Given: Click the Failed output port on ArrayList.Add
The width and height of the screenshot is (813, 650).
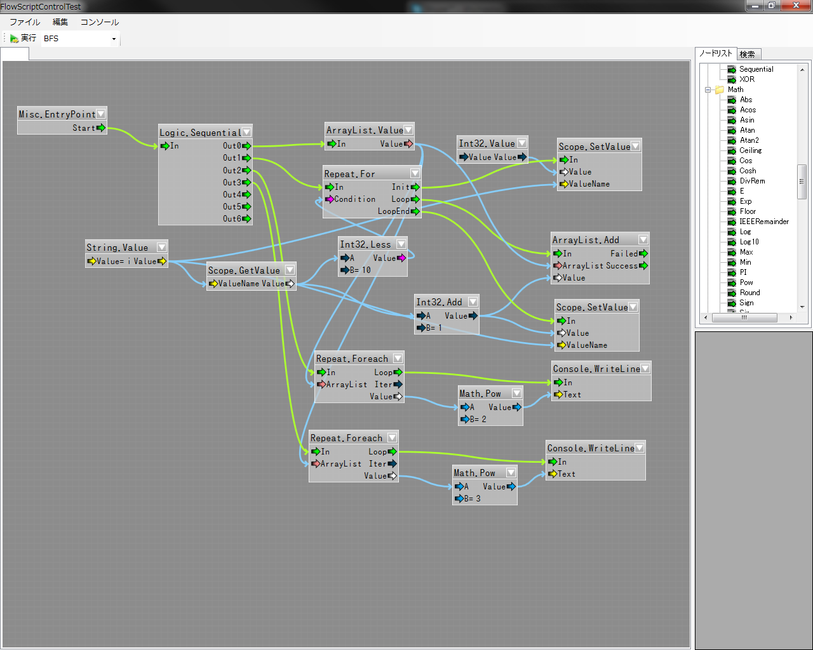Looking at the screenshot, I should [643, 254].
